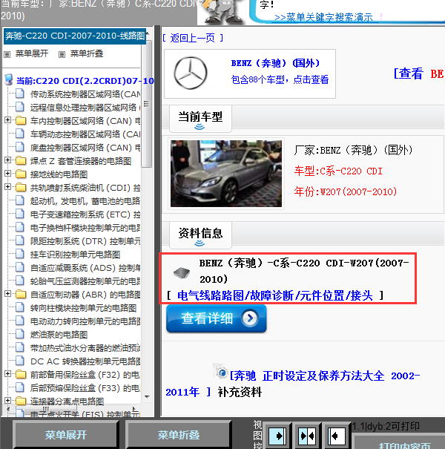Click the document icon before 挂车识别控制单元电路图
445x449 pixels.
[20, 255]
